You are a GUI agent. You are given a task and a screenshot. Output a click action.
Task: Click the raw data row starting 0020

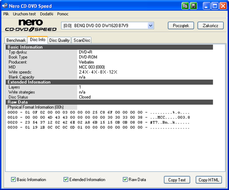pos(99,122)
